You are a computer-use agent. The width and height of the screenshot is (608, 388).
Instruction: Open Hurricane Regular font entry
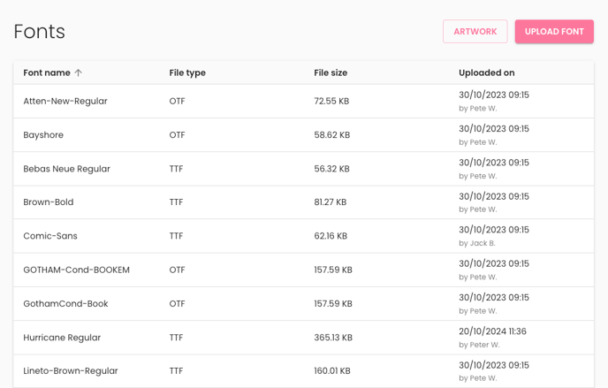click(x=304, y=338)
